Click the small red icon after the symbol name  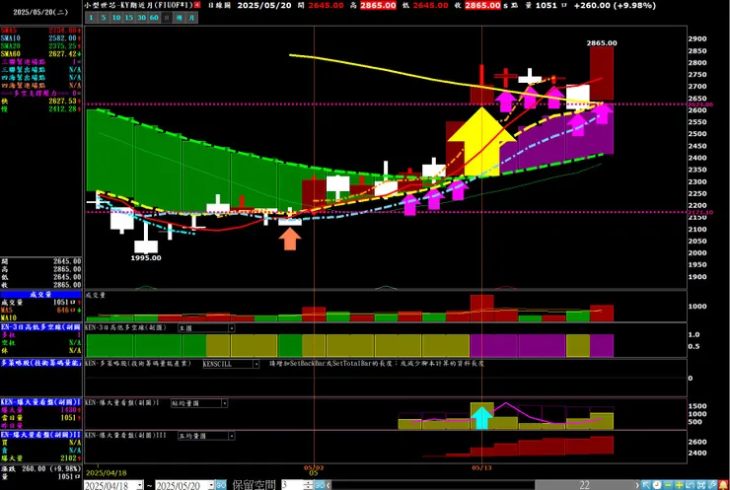197,5
